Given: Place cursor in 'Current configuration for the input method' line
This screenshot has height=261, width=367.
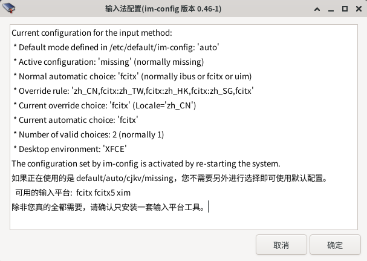Looking at the screenshot, I should tap(92, 33).
